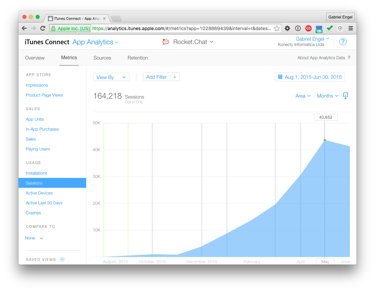Click the question mark beside About App Analytics Data
375x291 pixels.
point(349,58)
